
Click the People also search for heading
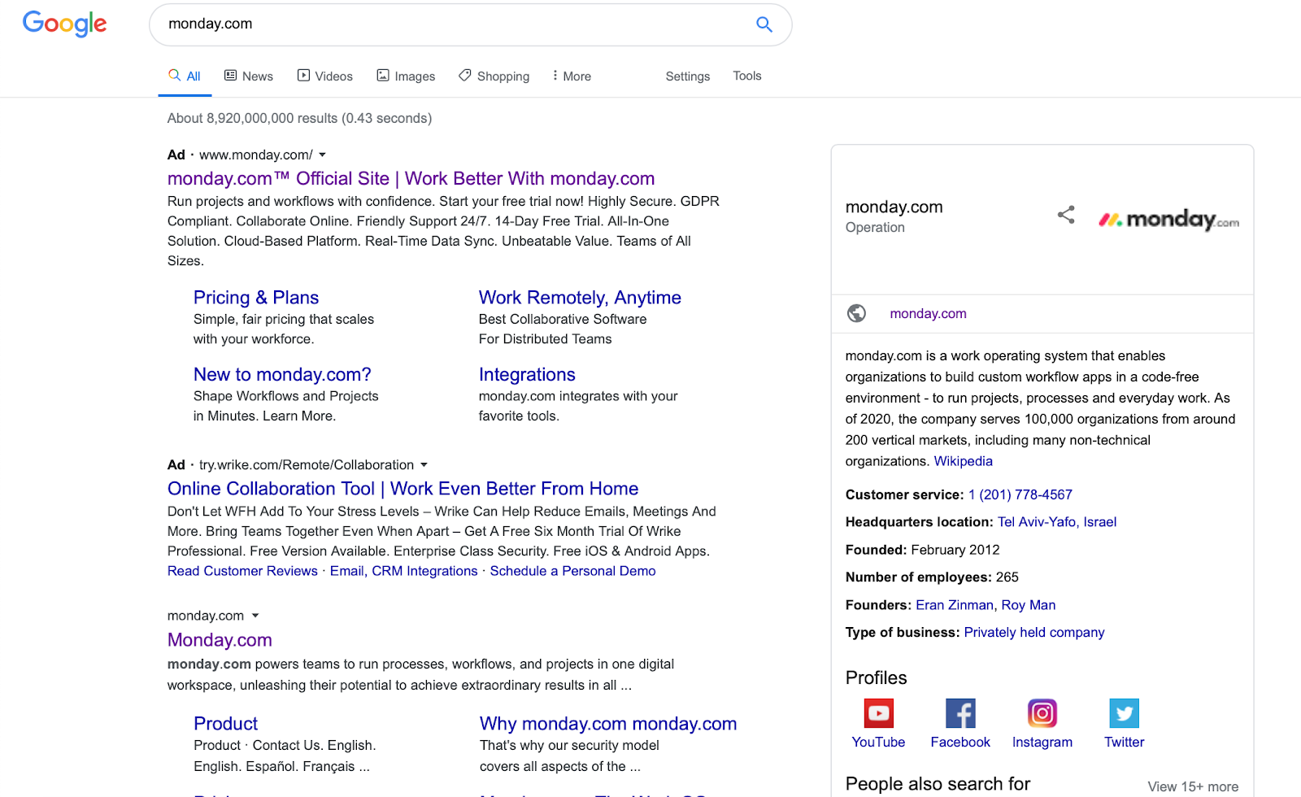pyautogui.click(x=938, y=784)
